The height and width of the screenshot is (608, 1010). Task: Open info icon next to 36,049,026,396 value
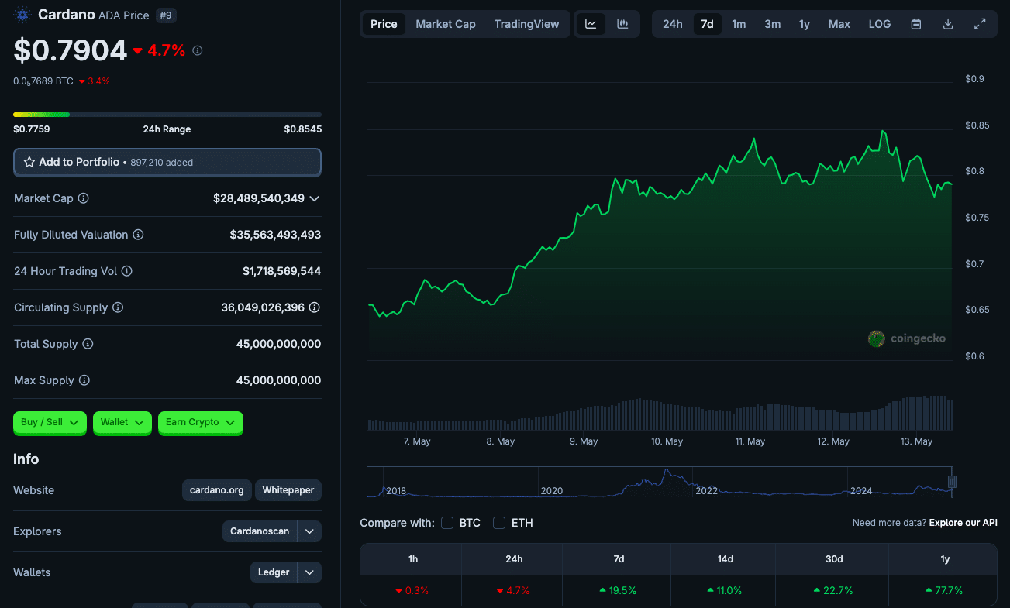(x=315, y=307)
